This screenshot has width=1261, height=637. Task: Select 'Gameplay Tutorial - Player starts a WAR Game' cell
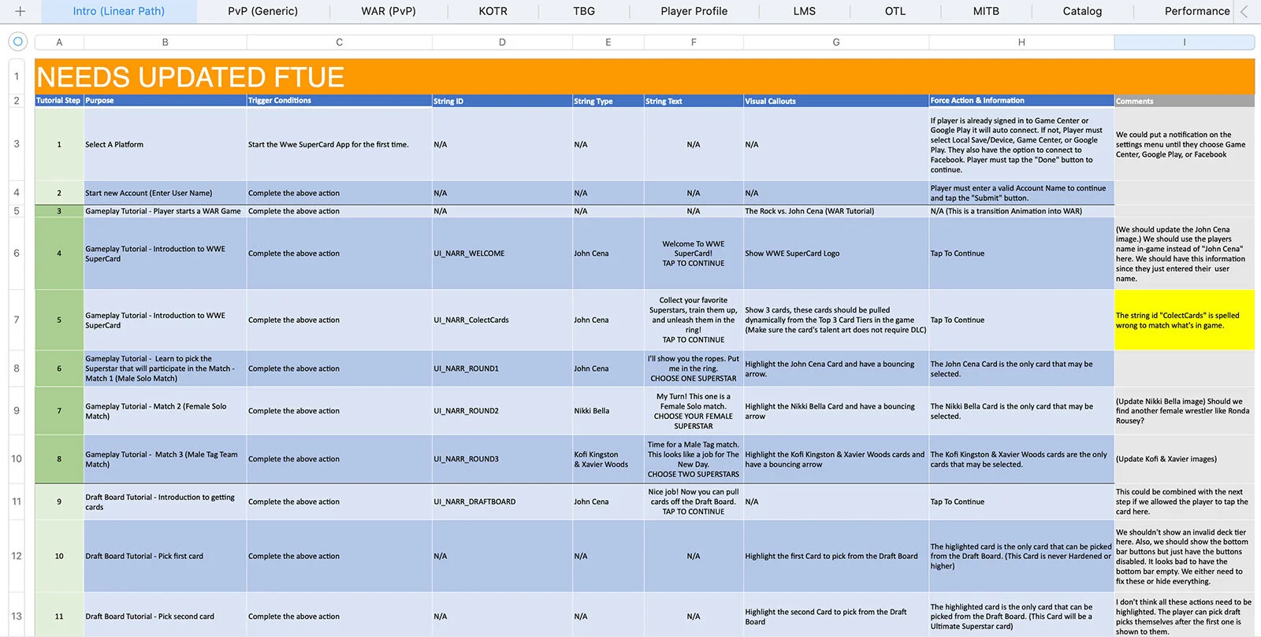165,211
